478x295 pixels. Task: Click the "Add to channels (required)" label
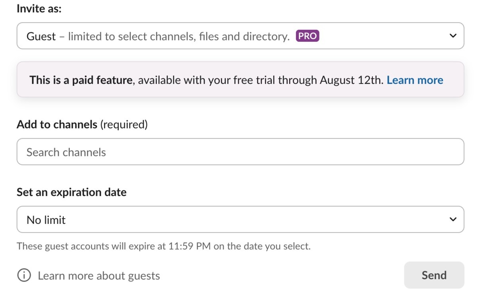82,124
